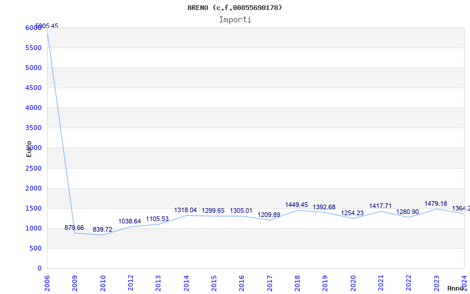The width and height of the screenshot is (470, 294).
Task: Click the x-axis year 2015
Action: (x=214, y=283)
